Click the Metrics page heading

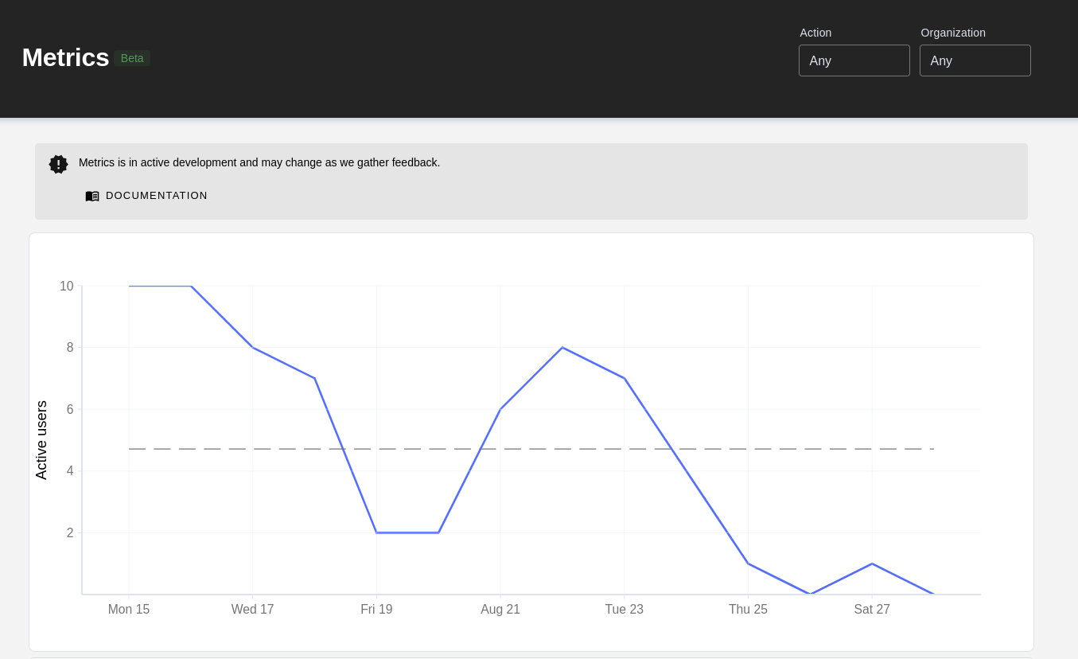click(x=66, y=57)
